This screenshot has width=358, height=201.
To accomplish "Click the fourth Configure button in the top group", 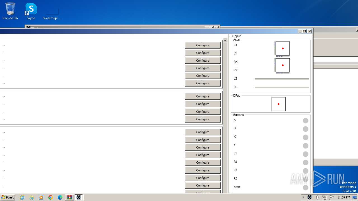I will click(x=203, y=68).
